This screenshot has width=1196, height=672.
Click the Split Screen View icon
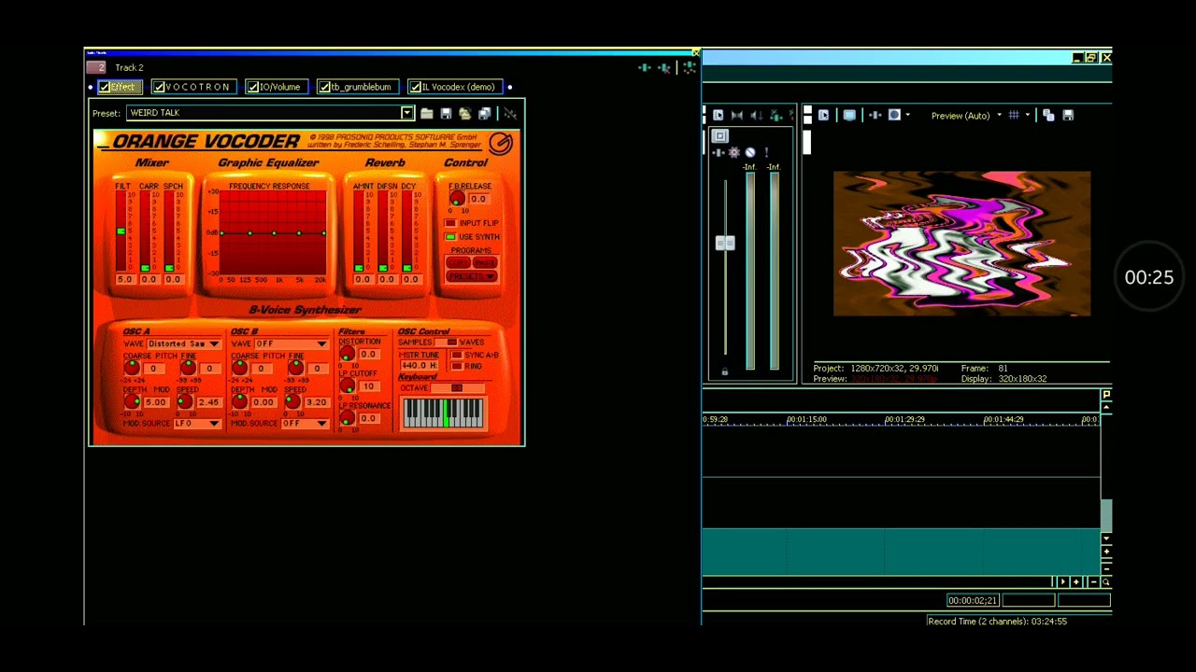coord(894,115)
